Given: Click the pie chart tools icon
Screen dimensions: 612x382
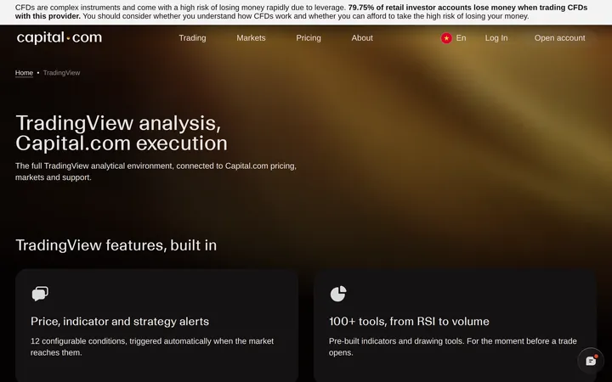Looking at the screenshot, I should point(338,294).
